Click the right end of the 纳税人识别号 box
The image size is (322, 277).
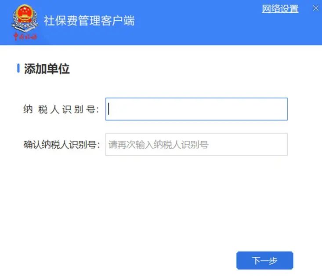281,109
